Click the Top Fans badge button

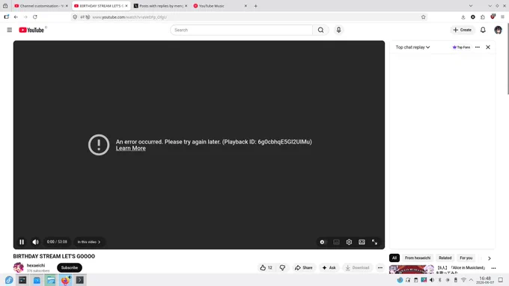pos(461,47)
